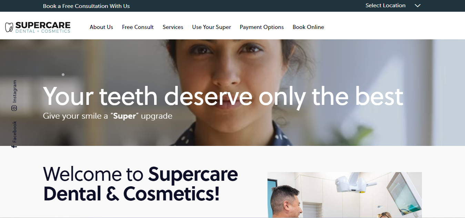Viewport: 465px width, 218px height.
Task: Open the Services menu
Action: (x=173, y=27)
